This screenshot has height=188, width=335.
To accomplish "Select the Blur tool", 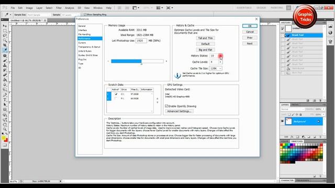I will [x=5, y=85].
